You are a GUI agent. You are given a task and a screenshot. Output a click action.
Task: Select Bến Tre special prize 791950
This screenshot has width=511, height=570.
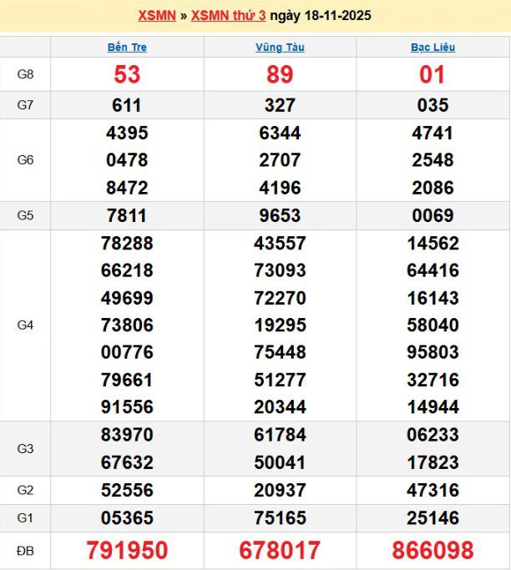coord(127,551)
